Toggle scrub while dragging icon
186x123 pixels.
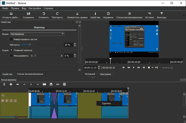(x=58, y=84)
